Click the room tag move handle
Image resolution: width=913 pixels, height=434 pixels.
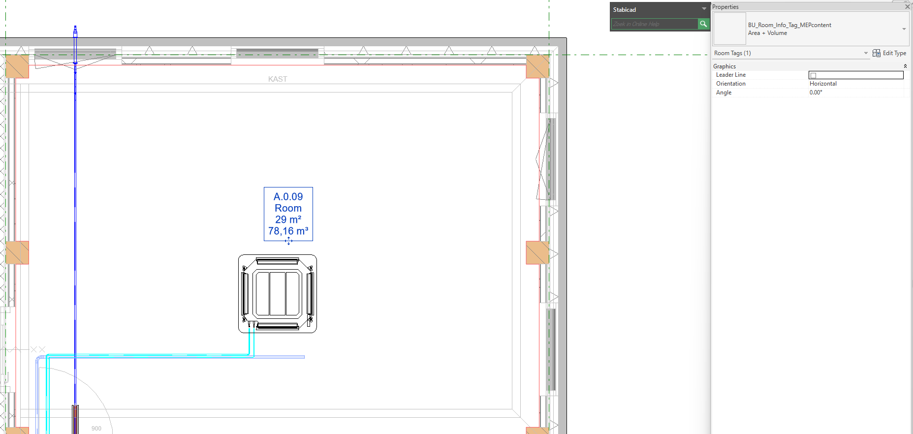click(x=288, y=241)
